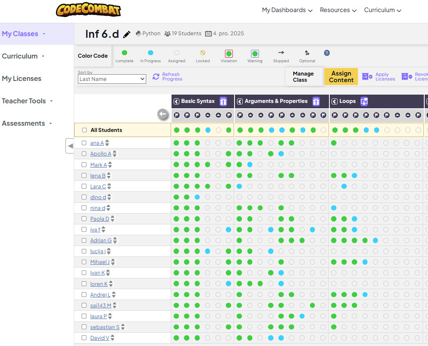Select the Apply Licenses icon
Image resolution: width=428 pixels, height=346 pixels.
click(x=367, y=76)
